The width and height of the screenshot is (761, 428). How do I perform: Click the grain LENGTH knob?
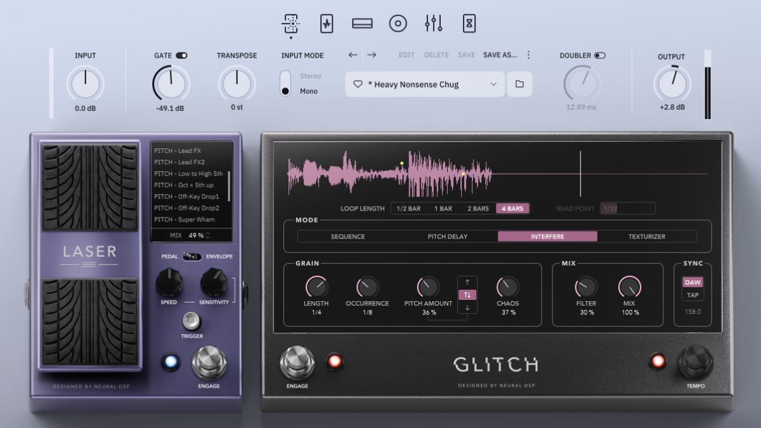click(316, 287)
